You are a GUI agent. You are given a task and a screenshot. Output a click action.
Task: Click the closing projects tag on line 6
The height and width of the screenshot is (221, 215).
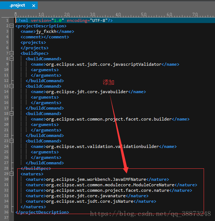click(x=34, y=48)
